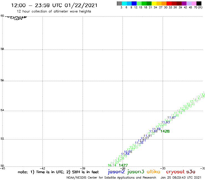Click the gray swatch in the color legend

(x=119, y=3)
